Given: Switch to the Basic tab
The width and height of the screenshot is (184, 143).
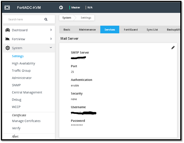Looking at the screenshot, I should [67, 30].
